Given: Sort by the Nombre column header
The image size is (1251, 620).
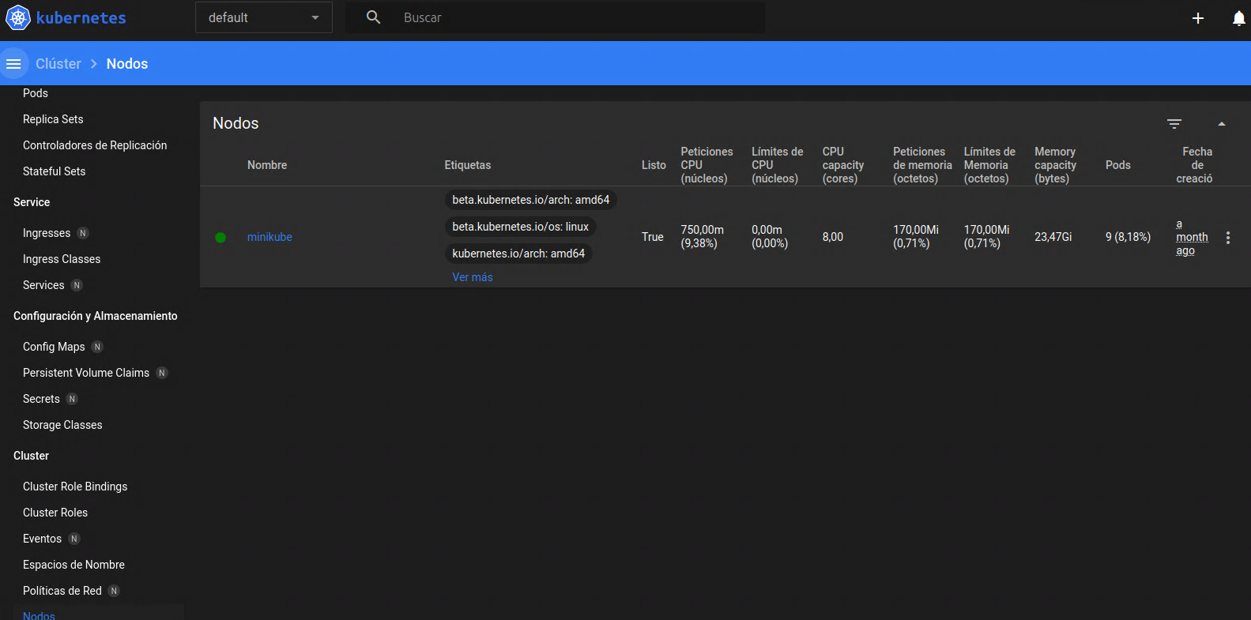Looking at the screenshot, I should pos(267,165).
